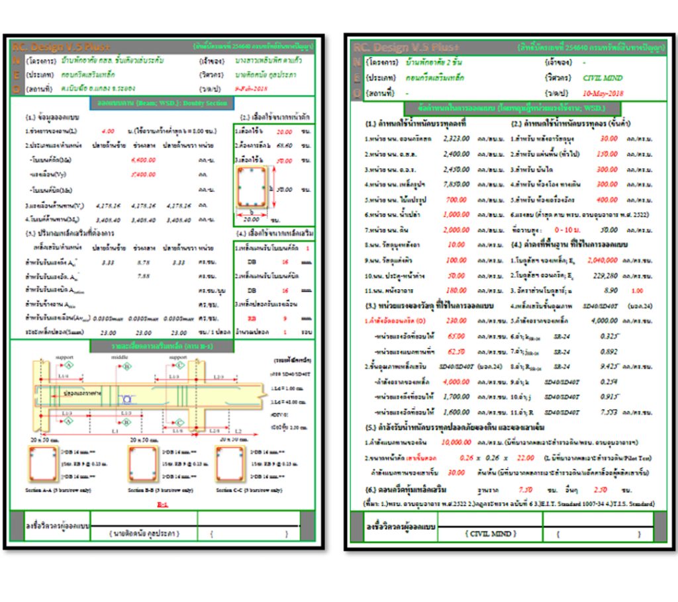Click the Section B-B rebar drawing
This screenshot has width=678, height=602.
[x=143, y=464]
